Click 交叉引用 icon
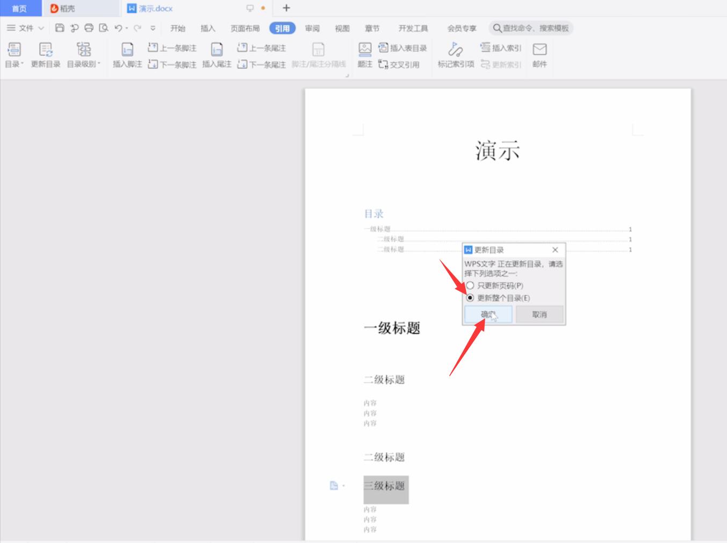The width and height of the screenshot is (727, 543). coord(399,65)
